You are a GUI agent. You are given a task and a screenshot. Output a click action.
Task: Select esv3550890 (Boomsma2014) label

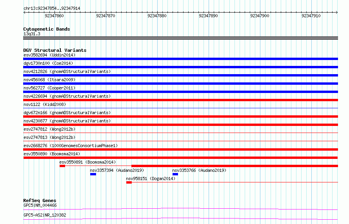click(x=52, y=154)
